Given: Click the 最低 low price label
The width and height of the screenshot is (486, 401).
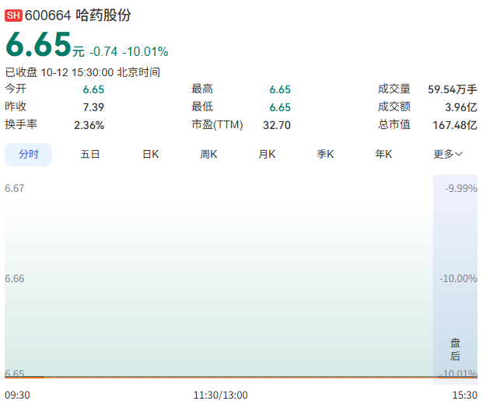Looking at the screenshot, I should 202,106.
